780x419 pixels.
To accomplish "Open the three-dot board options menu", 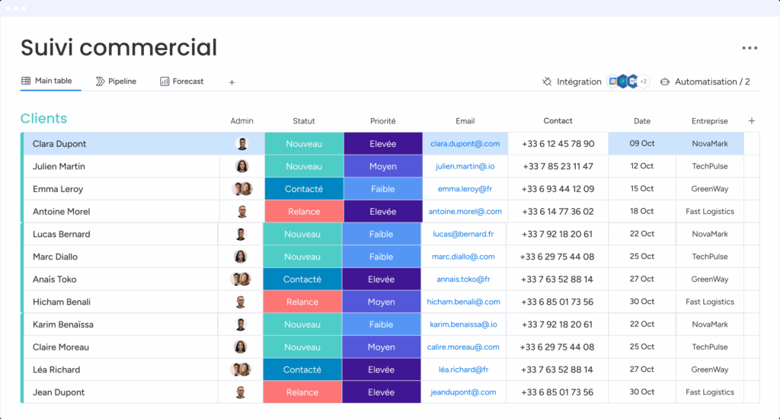I will tap(750, 48).
